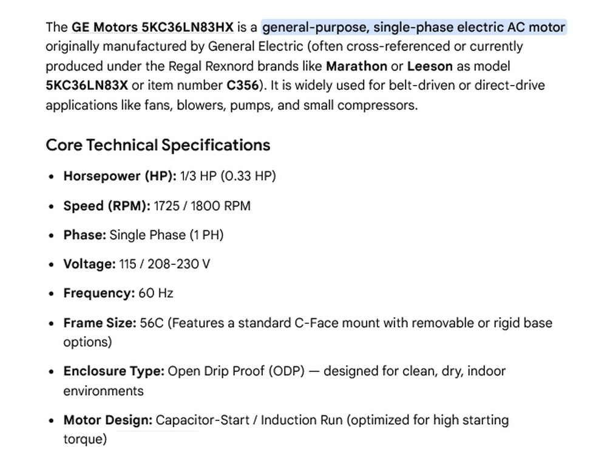Click the Horsepower (HP) label
Screen dimensions: 607x466
(x=120, y=176)
